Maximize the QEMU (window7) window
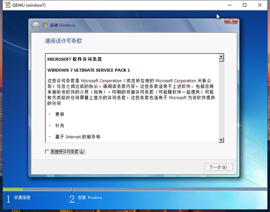This screenshot has width=270, height=212. pos(245,5)
